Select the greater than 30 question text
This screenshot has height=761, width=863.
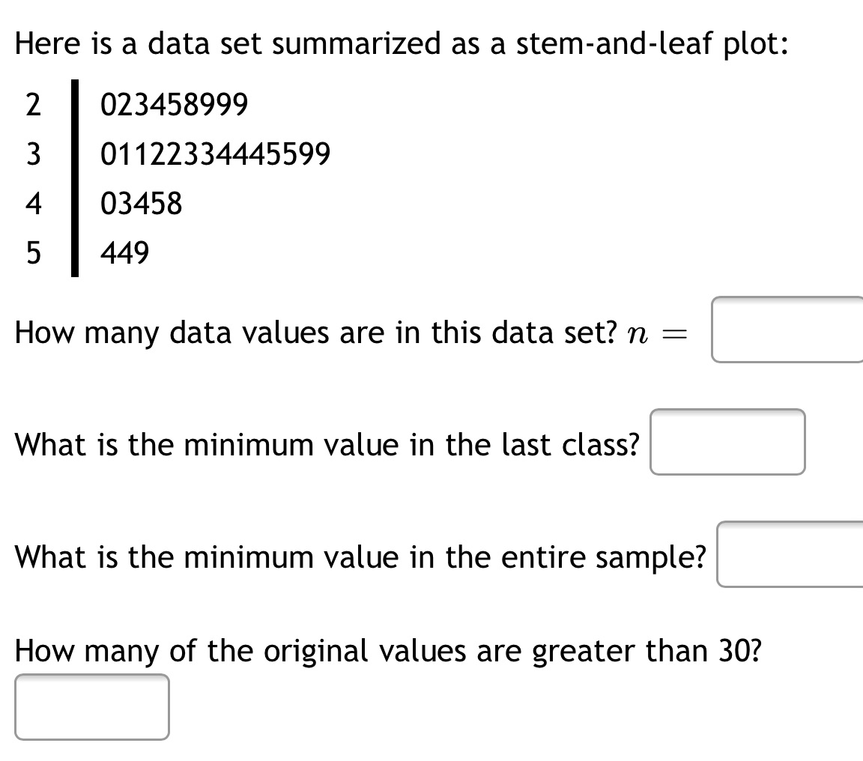(x=388, y=651)
